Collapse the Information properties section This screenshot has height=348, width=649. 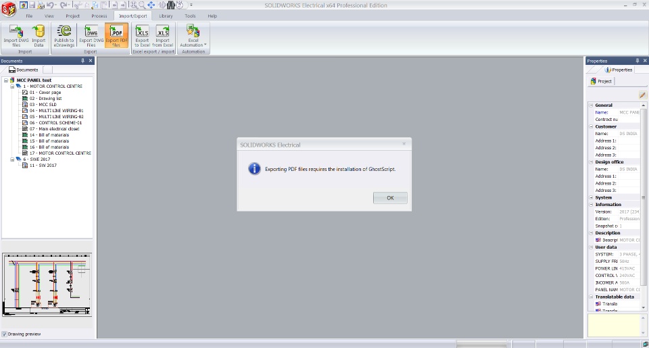[591, 205]
